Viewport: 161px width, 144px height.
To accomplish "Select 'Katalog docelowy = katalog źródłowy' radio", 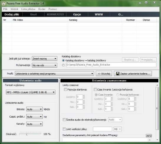I will click(x=63, y=61).
